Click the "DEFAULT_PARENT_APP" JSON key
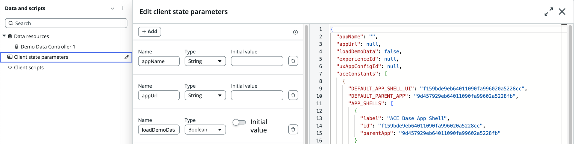The height and width of the screenshot is (144, 574). (378, 96)
